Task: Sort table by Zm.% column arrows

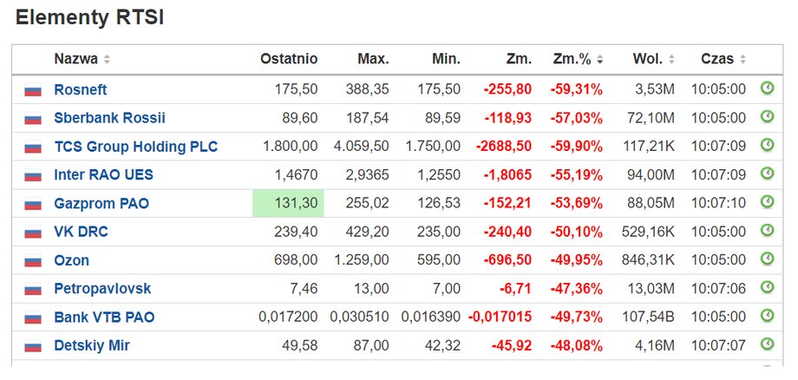Action: coord(600,60)
